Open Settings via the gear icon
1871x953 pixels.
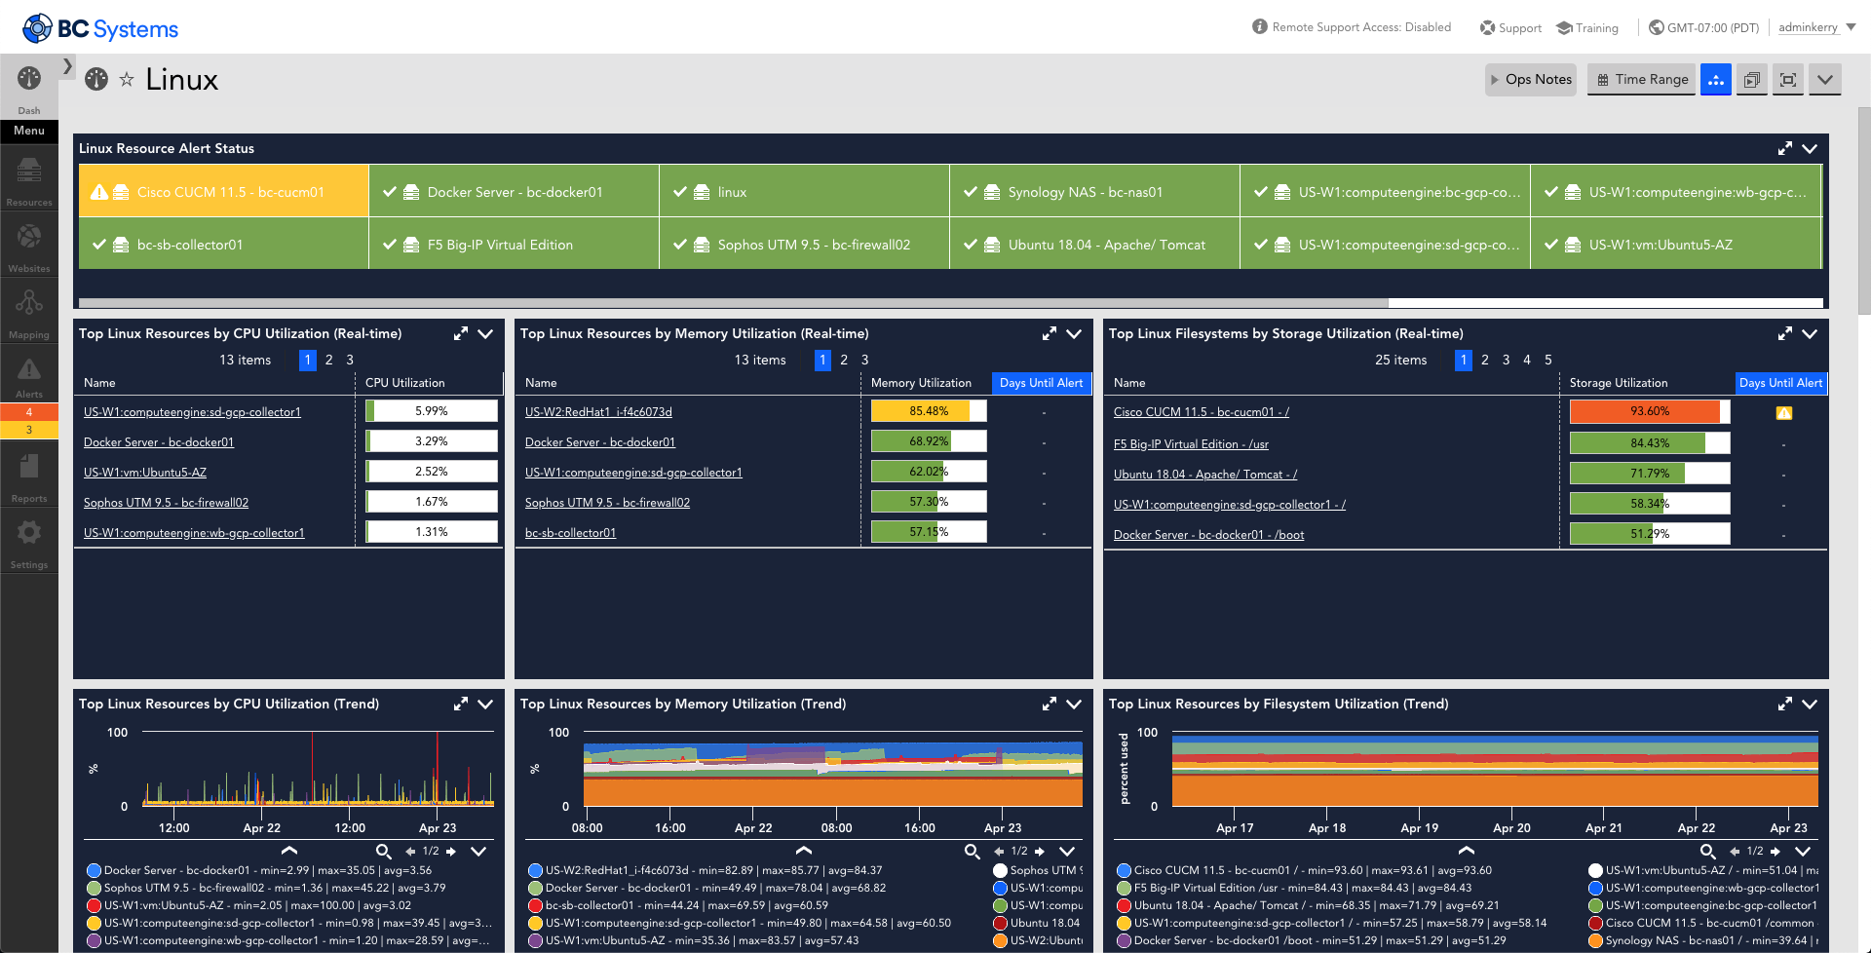point(29,539)
